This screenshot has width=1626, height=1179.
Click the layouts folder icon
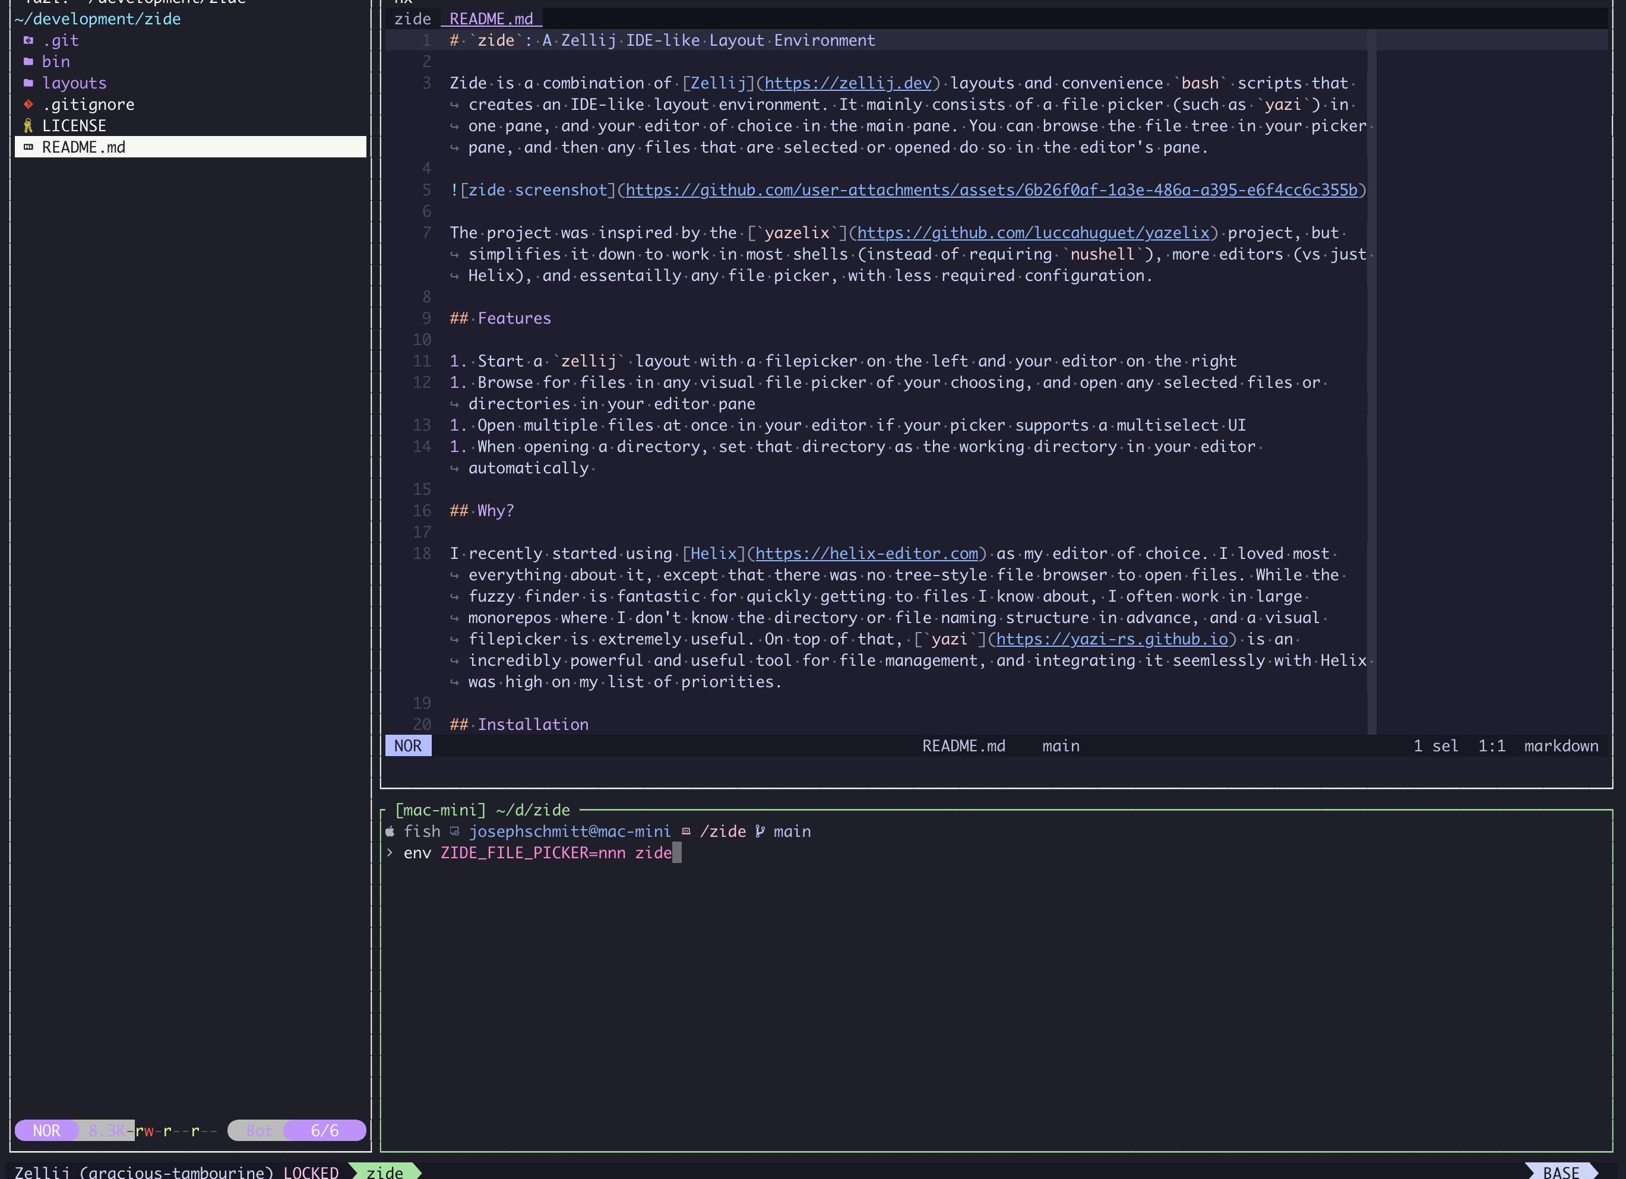(x=28, y=83)
